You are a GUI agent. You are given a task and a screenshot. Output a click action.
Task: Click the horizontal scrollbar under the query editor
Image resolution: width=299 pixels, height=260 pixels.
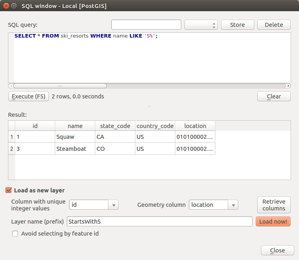pyautogui.click(x=60, y=86)
